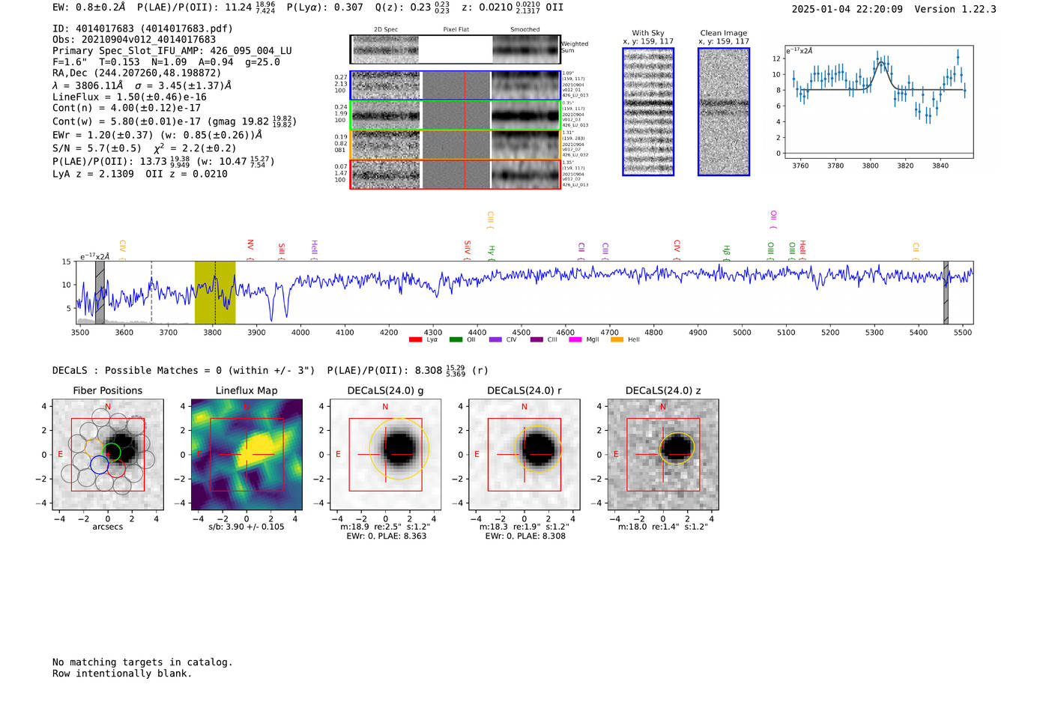Click the green OII legend swatch
The height and width of the screenshot is (714, 1049).
456,339
